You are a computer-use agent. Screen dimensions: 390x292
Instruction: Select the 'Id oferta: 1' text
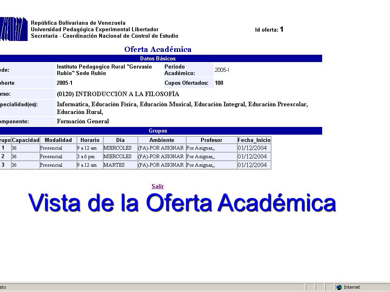(x=269, y=30)
